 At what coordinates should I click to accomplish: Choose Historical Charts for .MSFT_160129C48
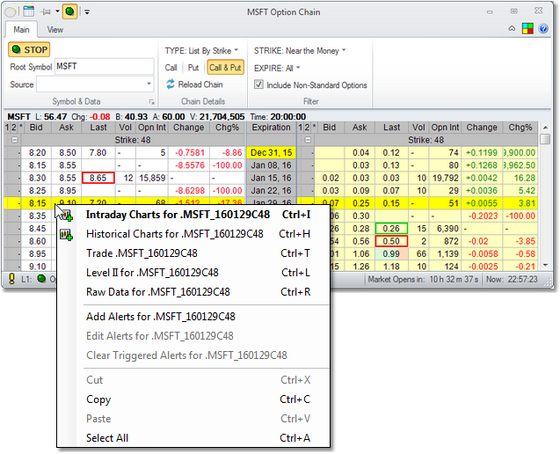(193, 234)
